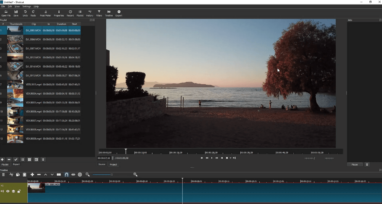
Task: Paste clip using timeline clipboard icon
Action: point(24,175)
